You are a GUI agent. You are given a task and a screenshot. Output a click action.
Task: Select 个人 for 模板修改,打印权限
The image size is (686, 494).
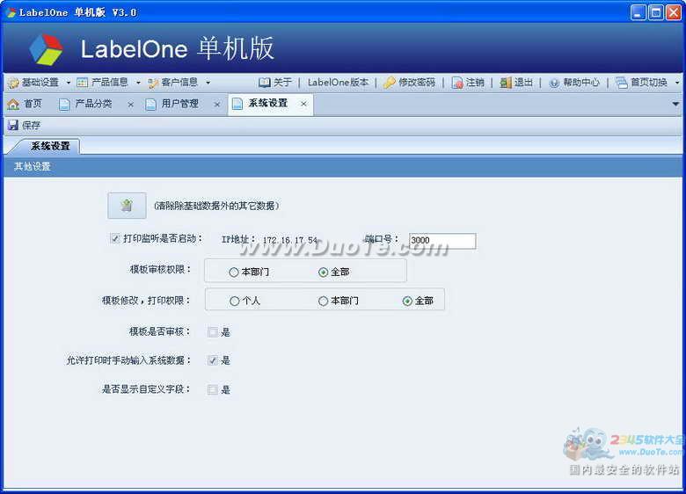click(x=235, y=301)
